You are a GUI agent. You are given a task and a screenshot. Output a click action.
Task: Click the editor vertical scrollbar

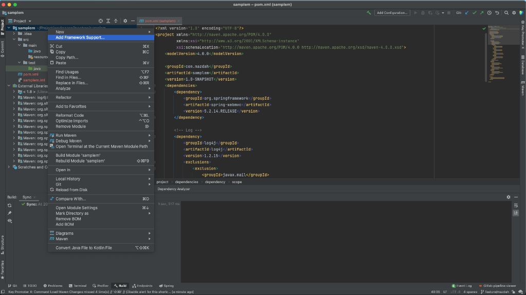point(486,57)
